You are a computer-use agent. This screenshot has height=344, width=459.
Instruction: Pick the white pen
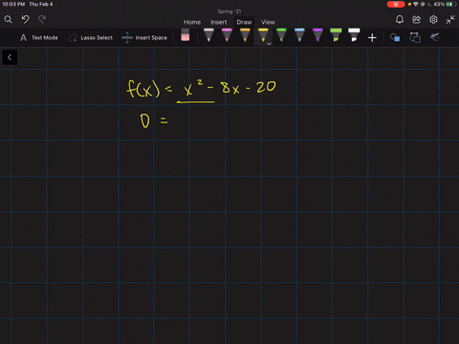(x=208, y=35)
